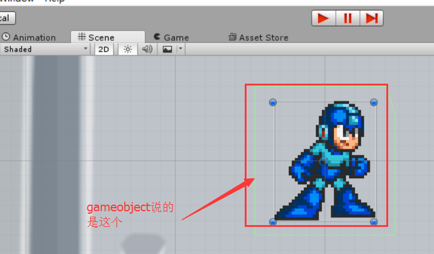Switch to the Animation tab
This screenshot has height=254, width=434.
(x=29, y=37)
